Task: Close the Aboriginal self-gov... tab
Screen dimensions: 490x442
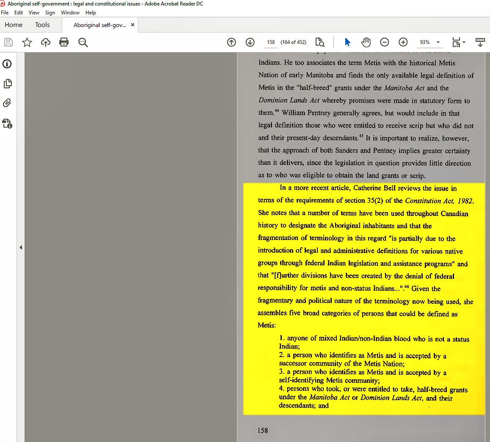Action: point(132,25)
